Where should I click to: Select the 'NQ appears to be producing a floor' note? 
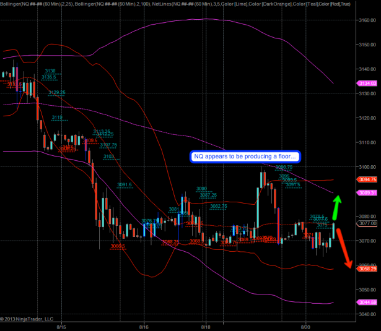(x=245, y=157)
